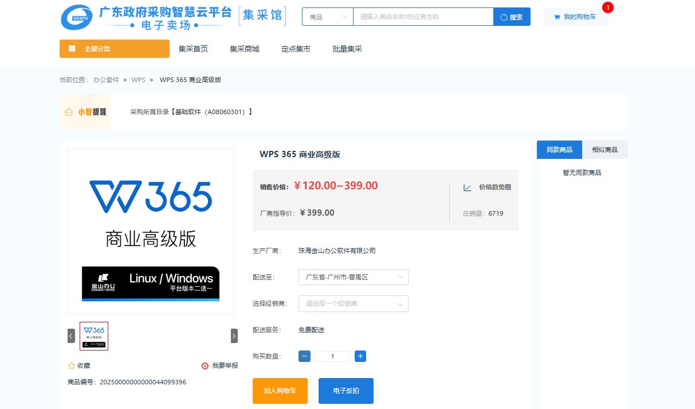
Task: Click the 集采馆 label in header
Action: [262, 15]
